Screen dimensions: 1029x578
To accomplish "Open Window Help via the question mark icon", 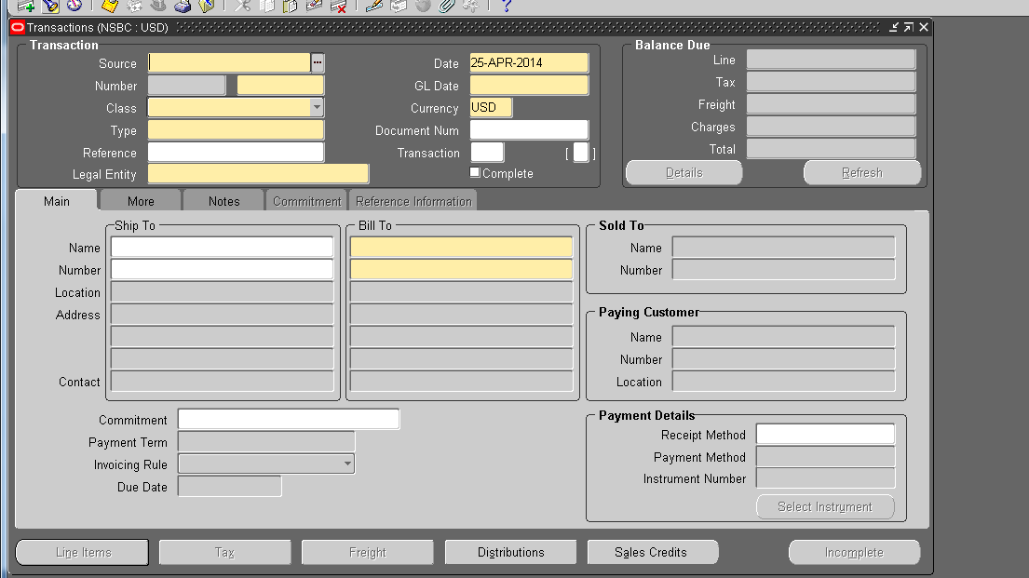I will click(x=508, y=7).
